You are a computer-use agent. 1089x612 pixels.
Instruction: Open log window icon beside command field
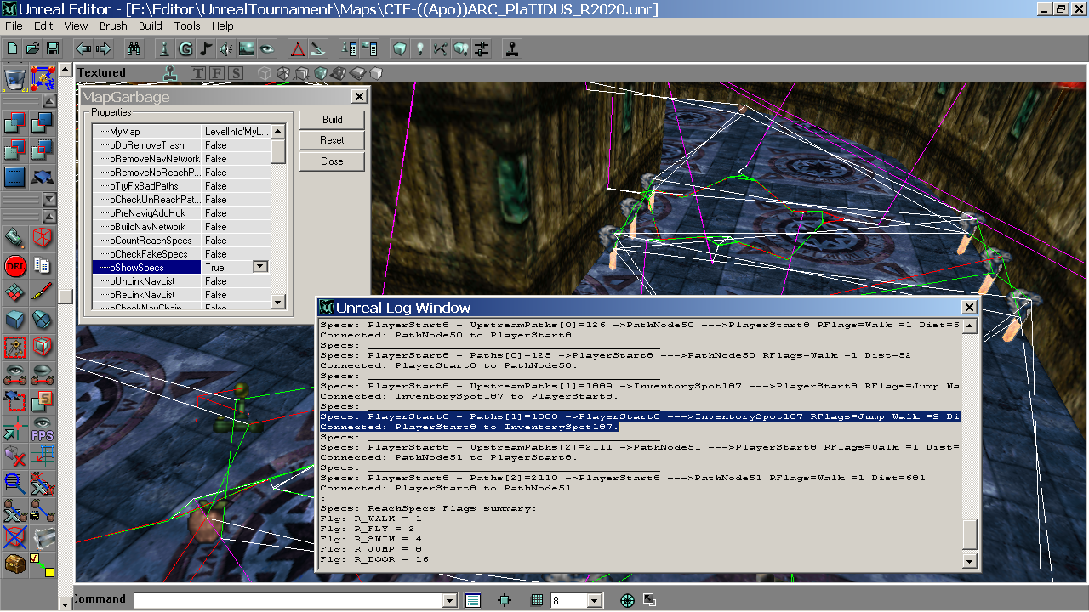[x=474, y=600]
